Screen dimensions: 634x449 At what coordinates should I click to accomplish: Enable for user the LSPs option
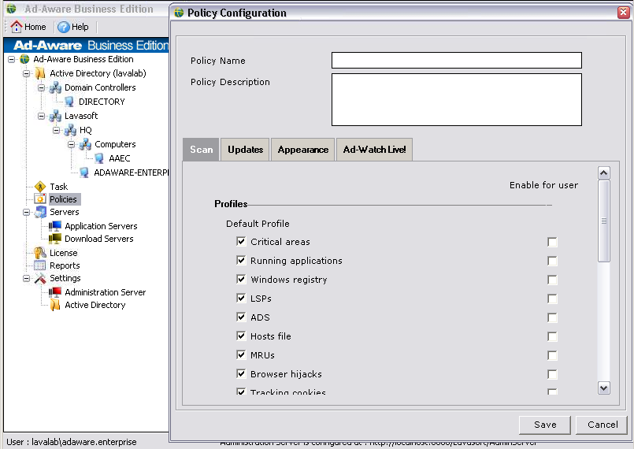click(x=552, y=299)
